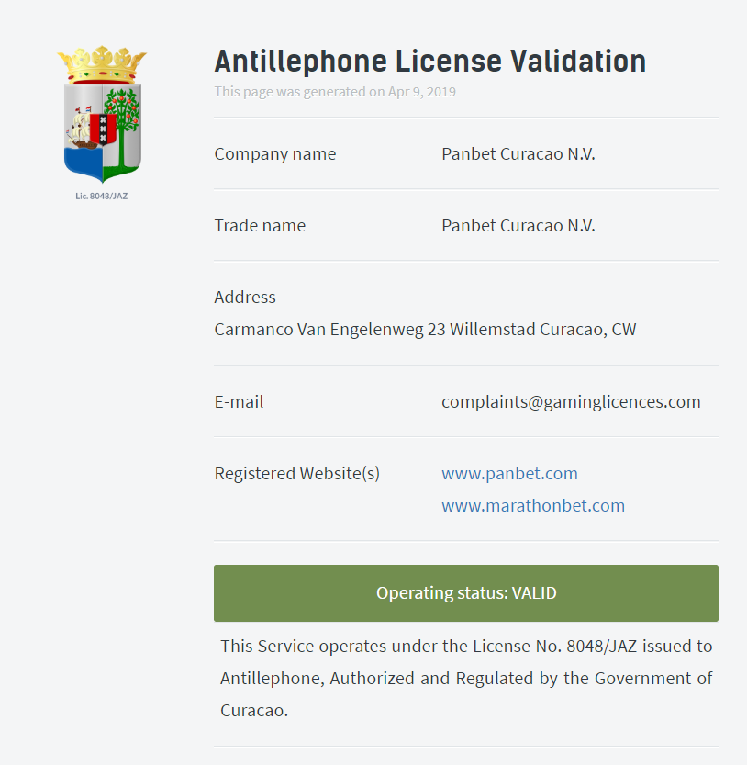The height and width of the screenshot is (765, 747).
Task: Click the Antillephone License Validation heading
Action: click(430, 62)
